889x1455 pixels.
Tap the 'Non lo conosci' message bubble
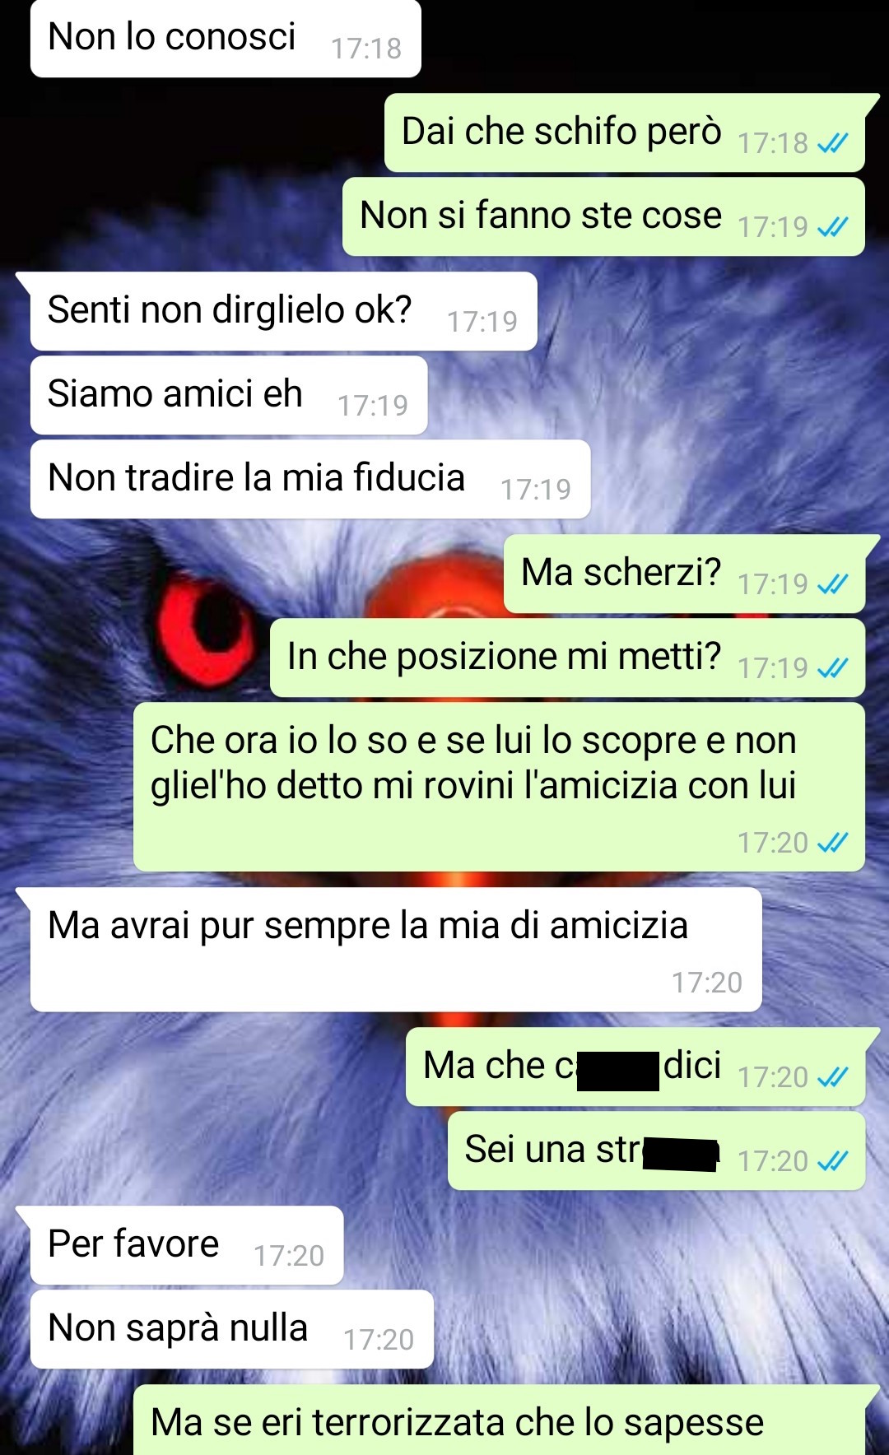tap(226, 39)
